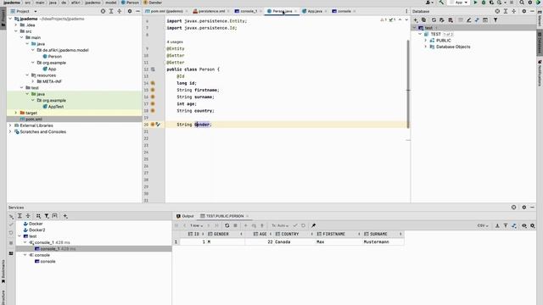
Task: Click the '4 usages' hint above the Person class
Action: [175, 42]
